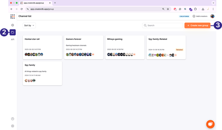Open the browser extensions puzzle icon
The height and width of the screenshot is (130, 222).
point(195,9)
